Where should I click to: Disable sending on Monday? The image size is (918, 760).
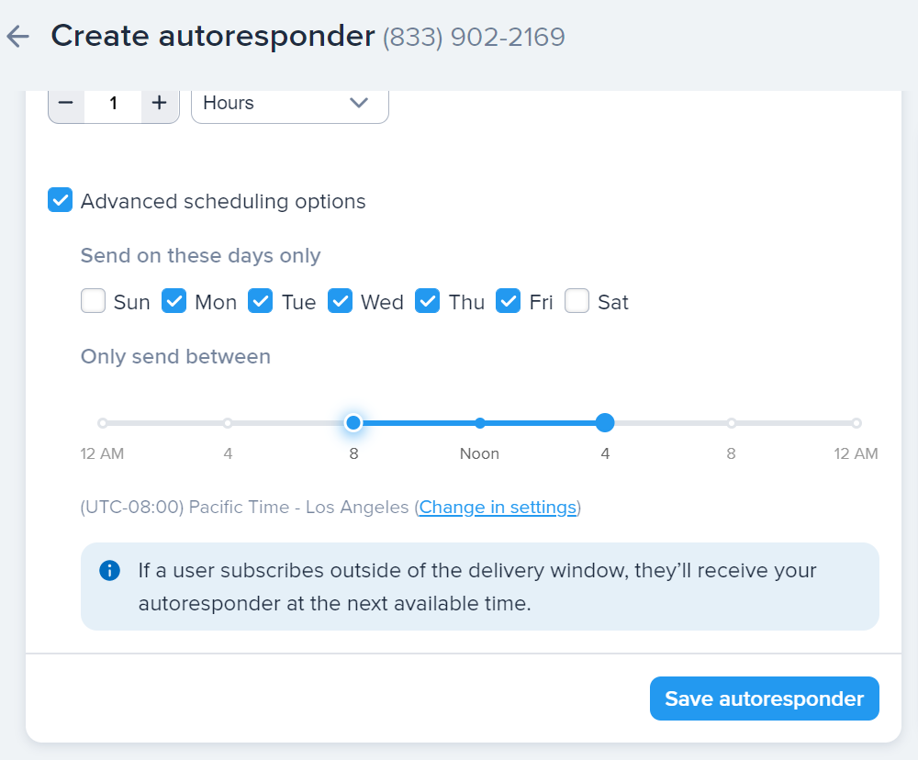174,301
